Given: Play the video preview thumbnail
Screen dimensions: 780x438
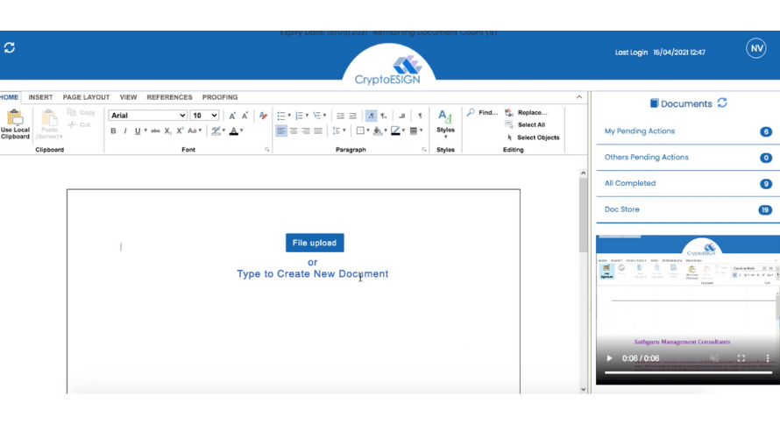Looking at the screenshot, I should 610,358.
